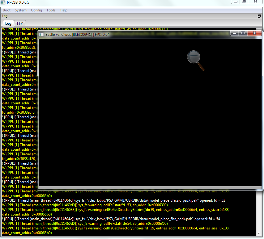Maximize the Battle vs. Chess game window

[243, 33]
